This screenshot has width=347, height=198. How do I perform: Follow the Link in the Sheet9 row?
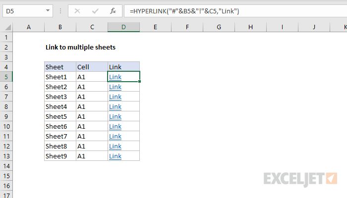(x=115, y=156)
